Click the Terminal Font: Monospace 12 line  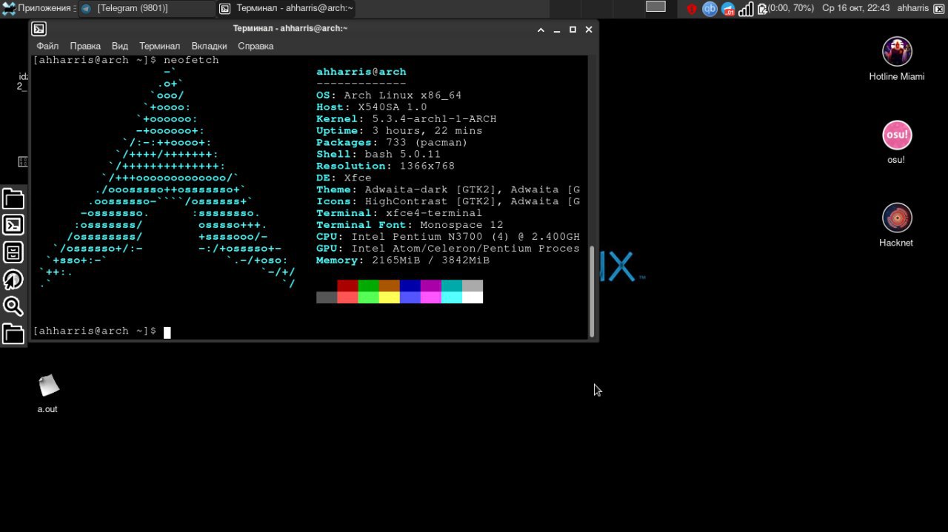tap(410, 226)
